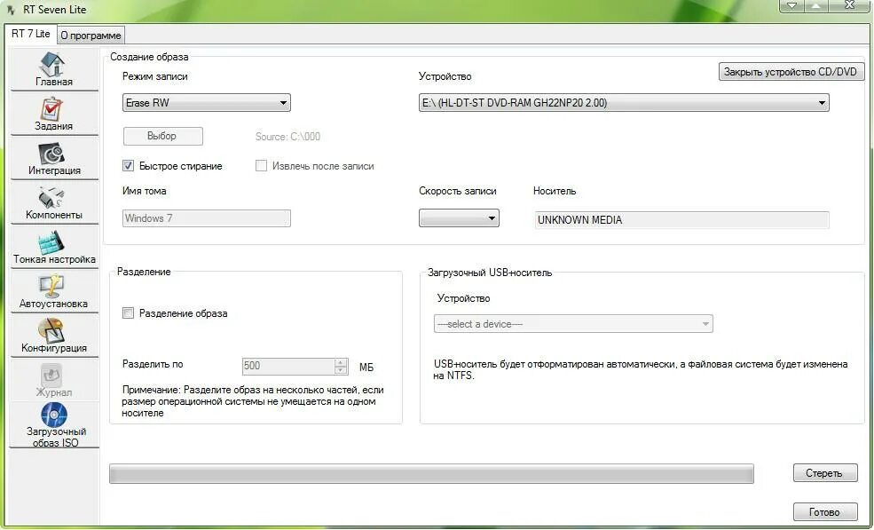Click the Примечание note text
This screenshot has width=874, height=530.
253,401
